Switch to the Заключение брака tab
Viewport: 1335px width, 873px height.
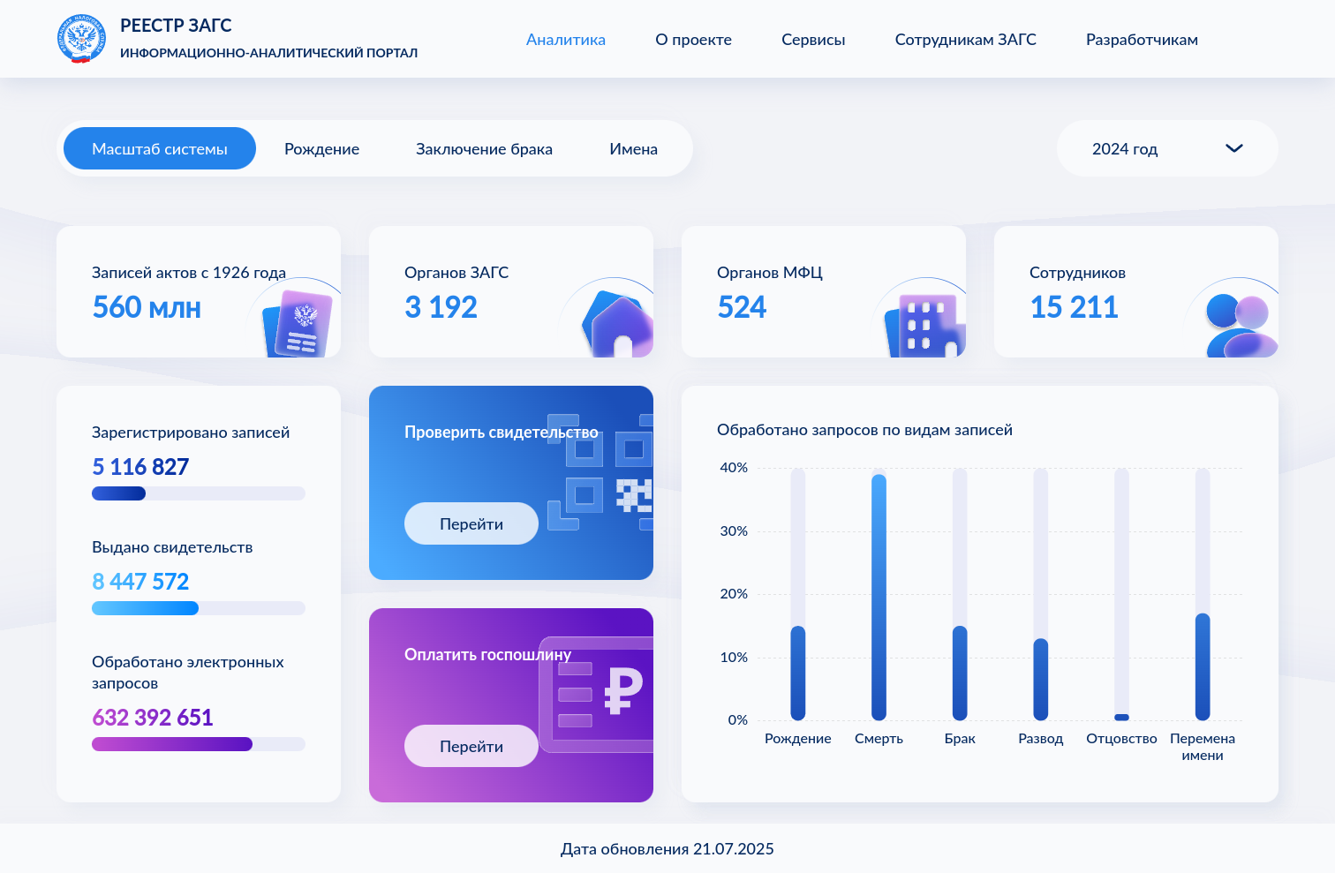coord(484,149)
